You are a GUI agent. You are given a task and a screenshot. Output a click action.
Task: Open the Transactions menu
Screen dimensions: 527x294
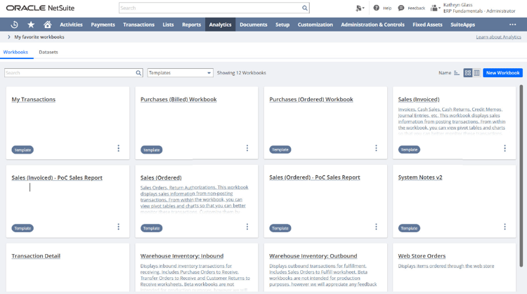pos(139,25)
